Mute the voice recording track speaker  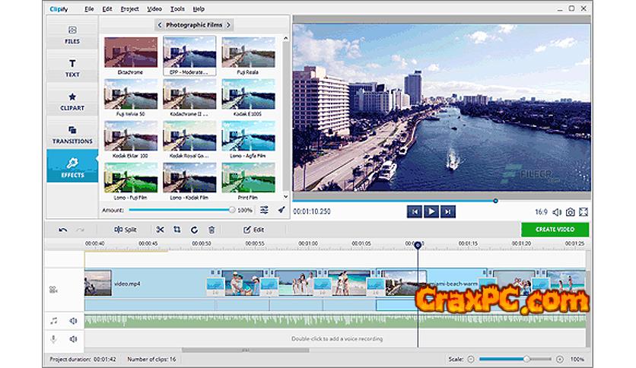pyautogui.click(x=74, y=339)
